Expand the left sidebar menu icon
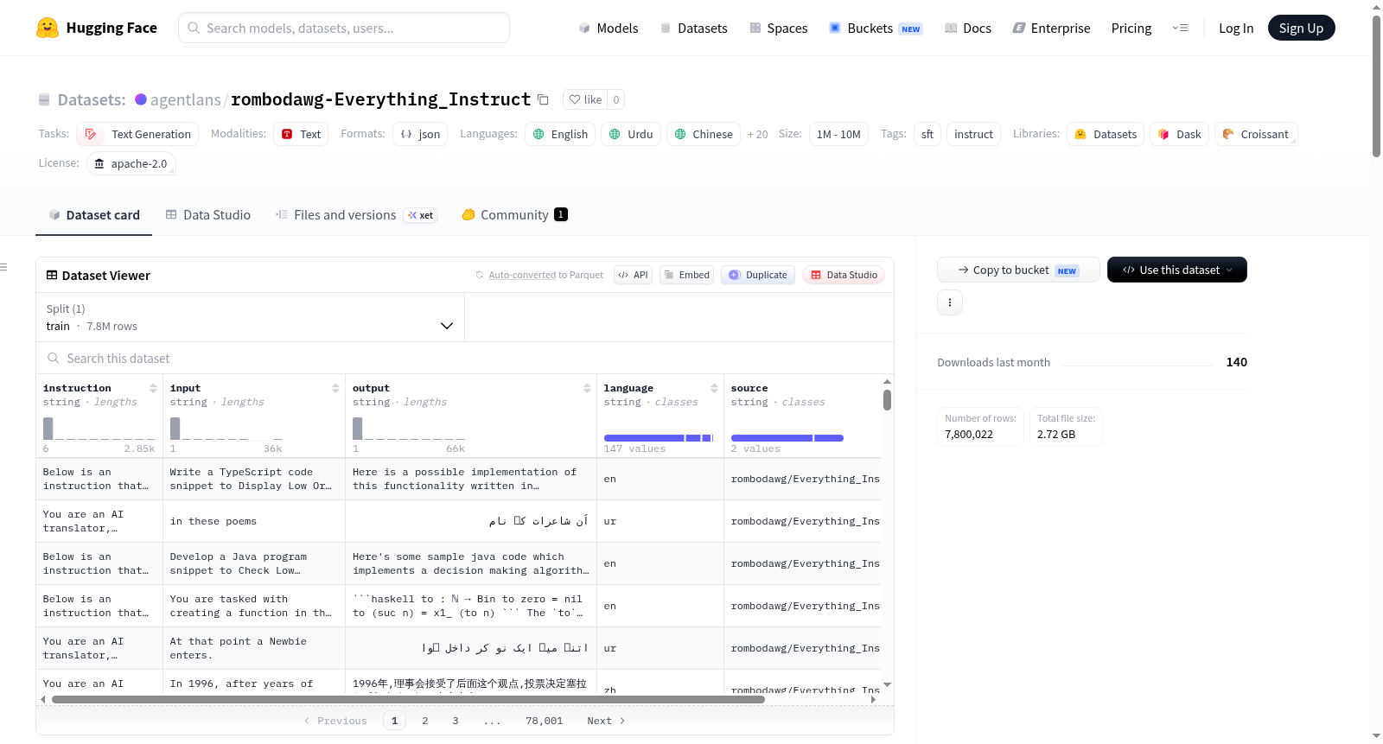 click(x=3, y=267)
